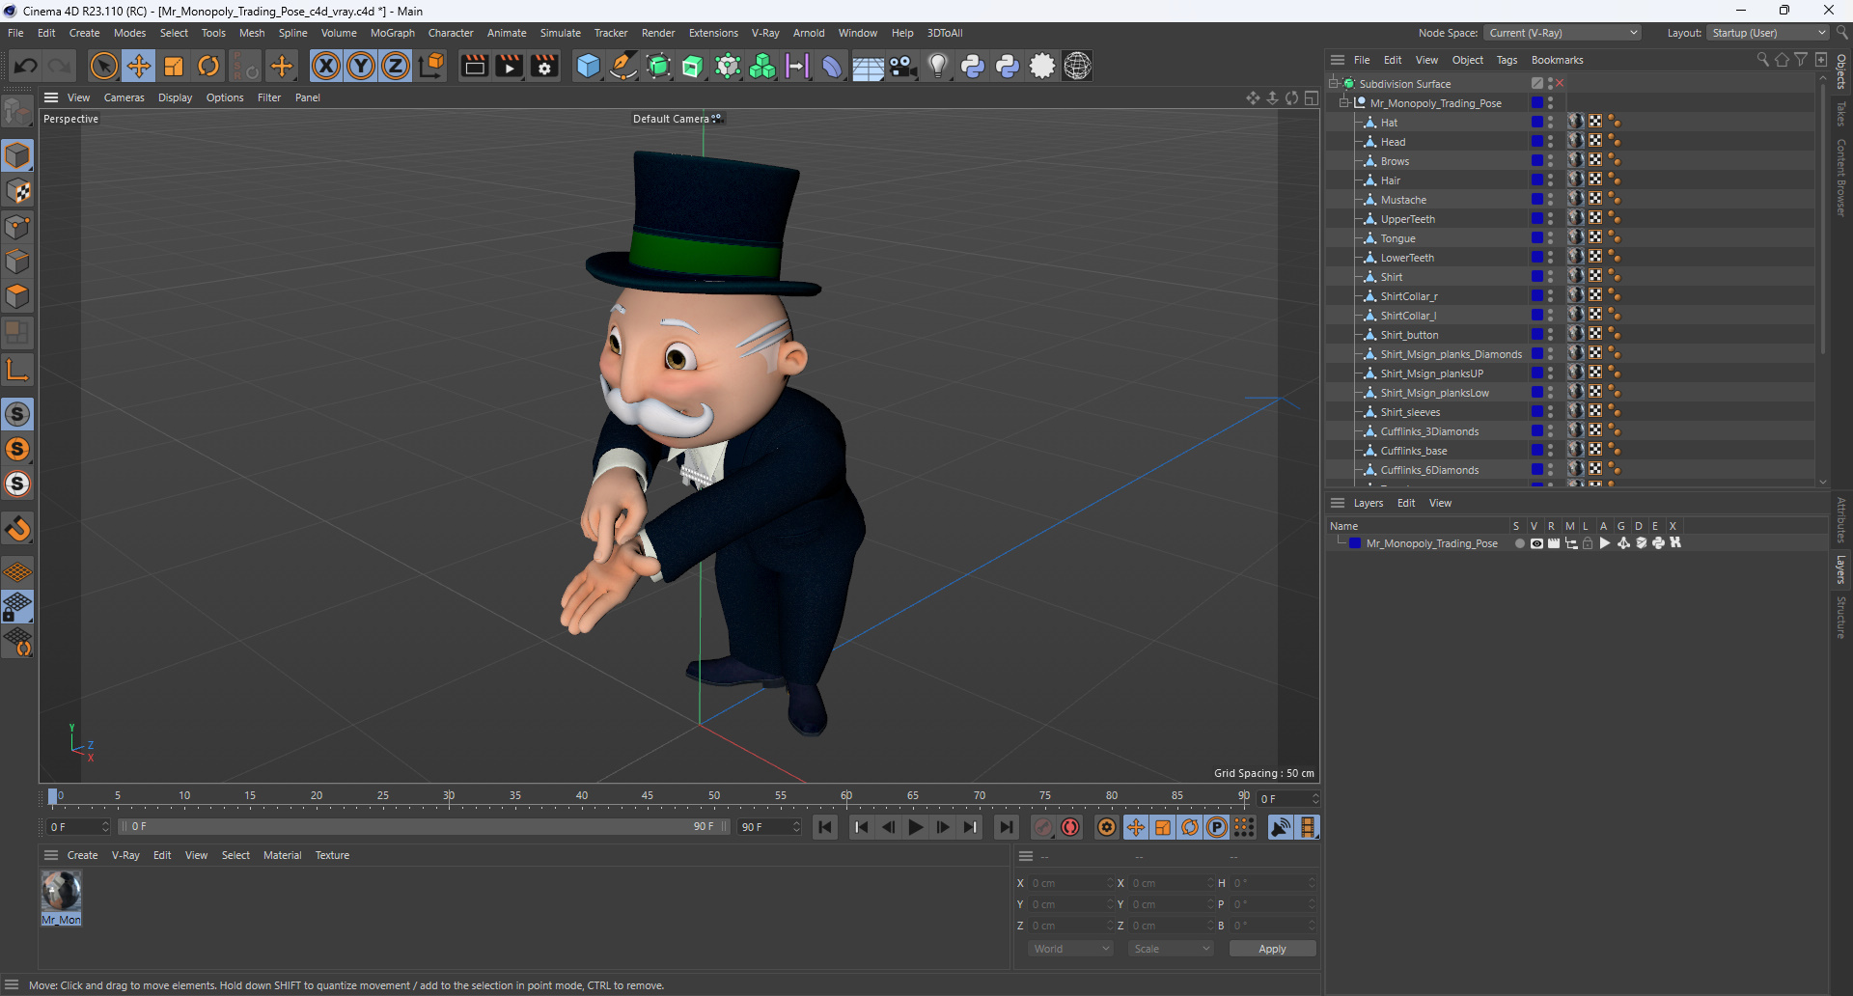Open the MoGraph menu

392,33
